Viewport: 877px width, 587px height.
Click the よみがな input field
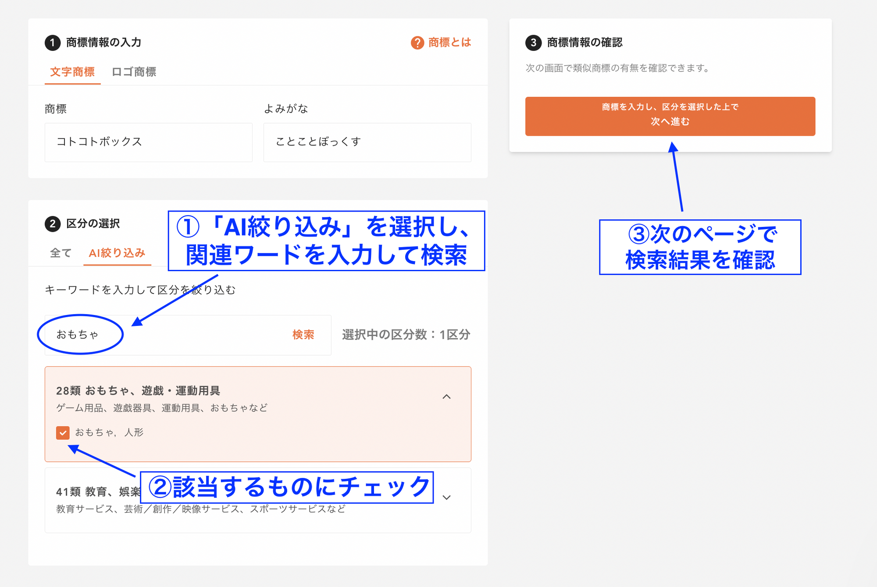tap(367, 142)
